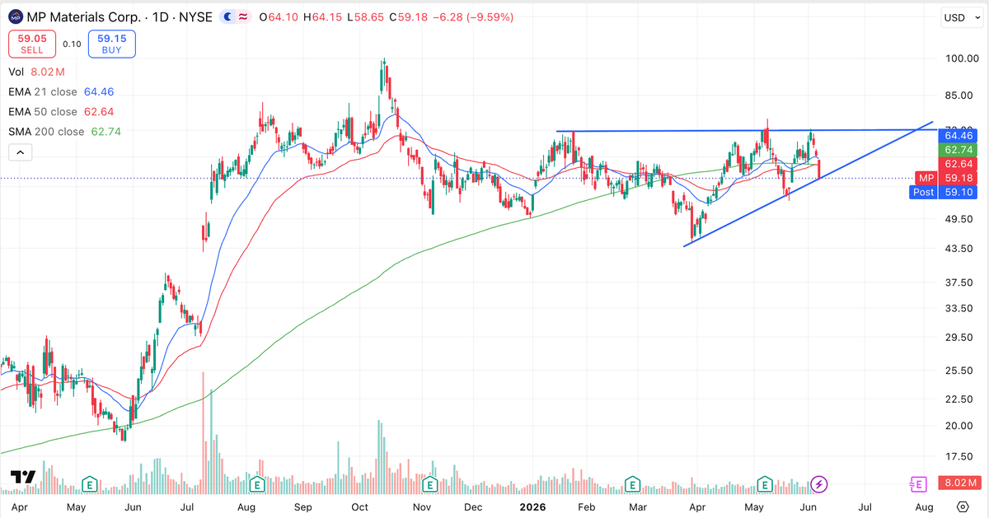This screenshot has height=518, width=989.
Task: Click the purple lightning bolt event marker
Action: coord(818,484)
